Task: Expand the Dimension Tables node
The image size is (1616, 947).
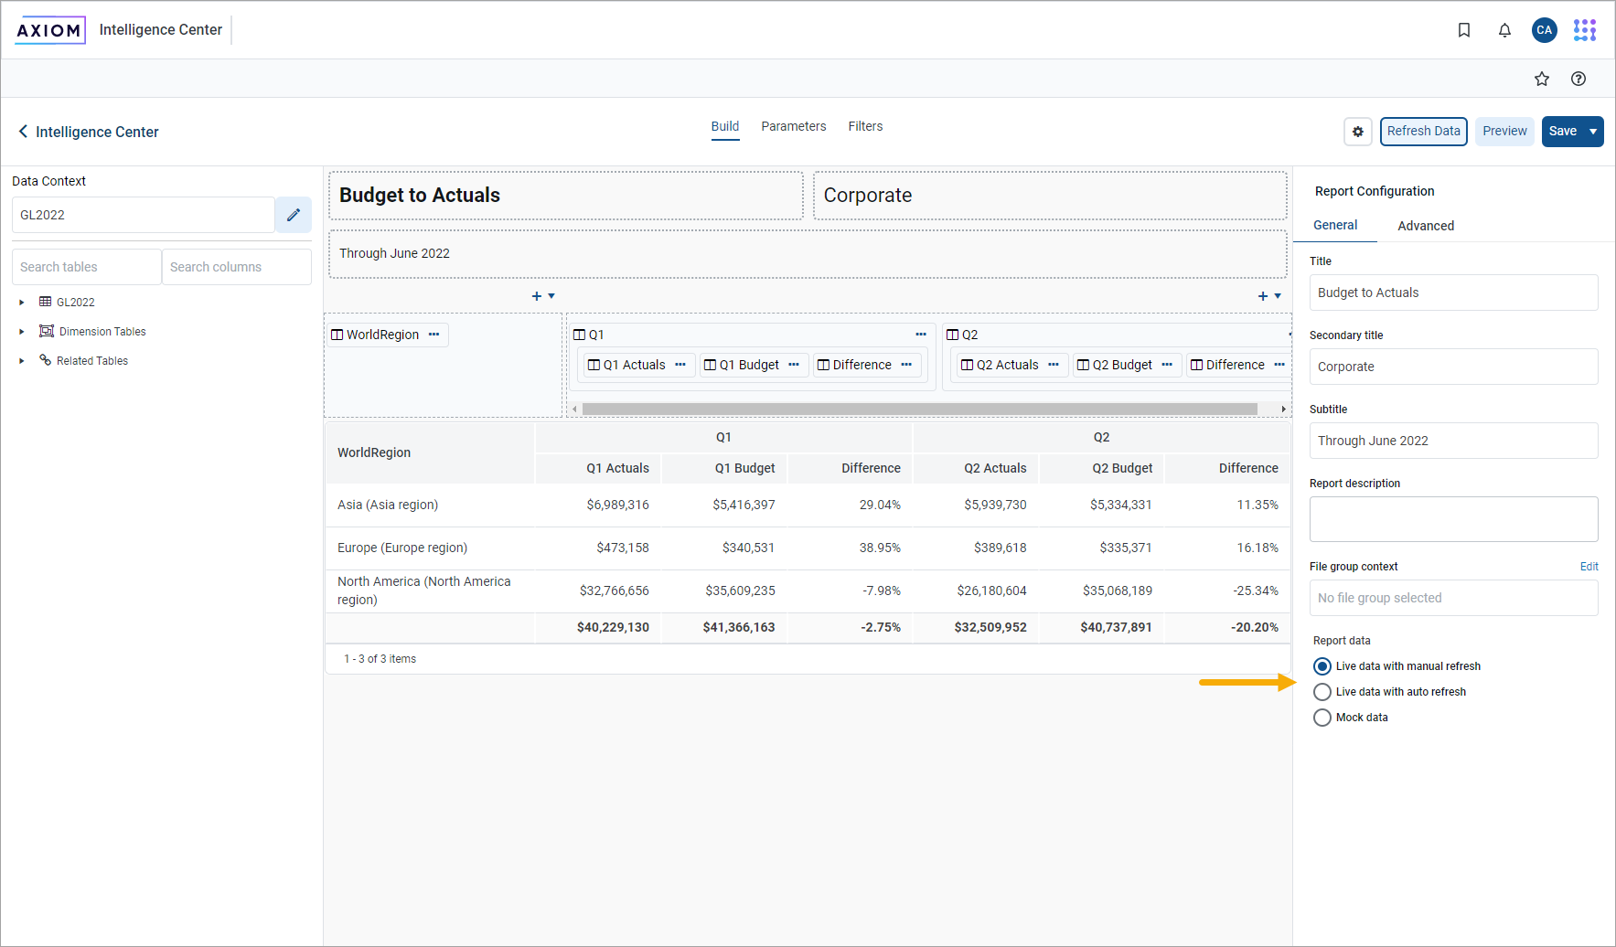Action: point(22,332)
